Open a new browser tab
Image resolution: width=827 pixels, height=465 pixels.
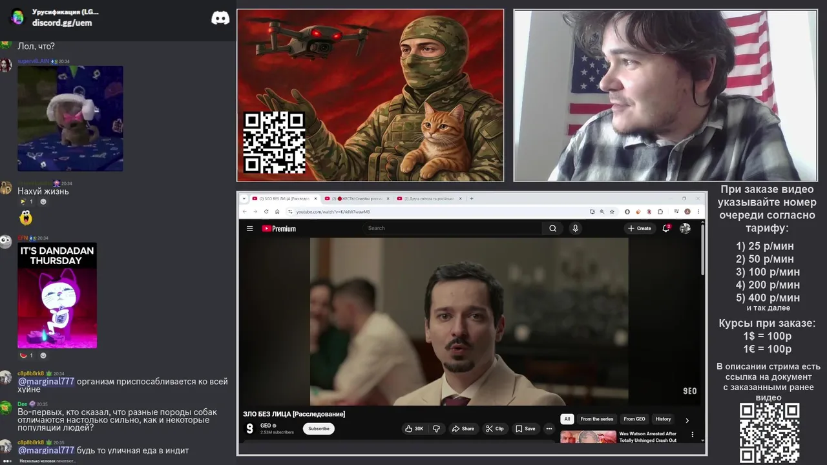[x=472, y=198]
